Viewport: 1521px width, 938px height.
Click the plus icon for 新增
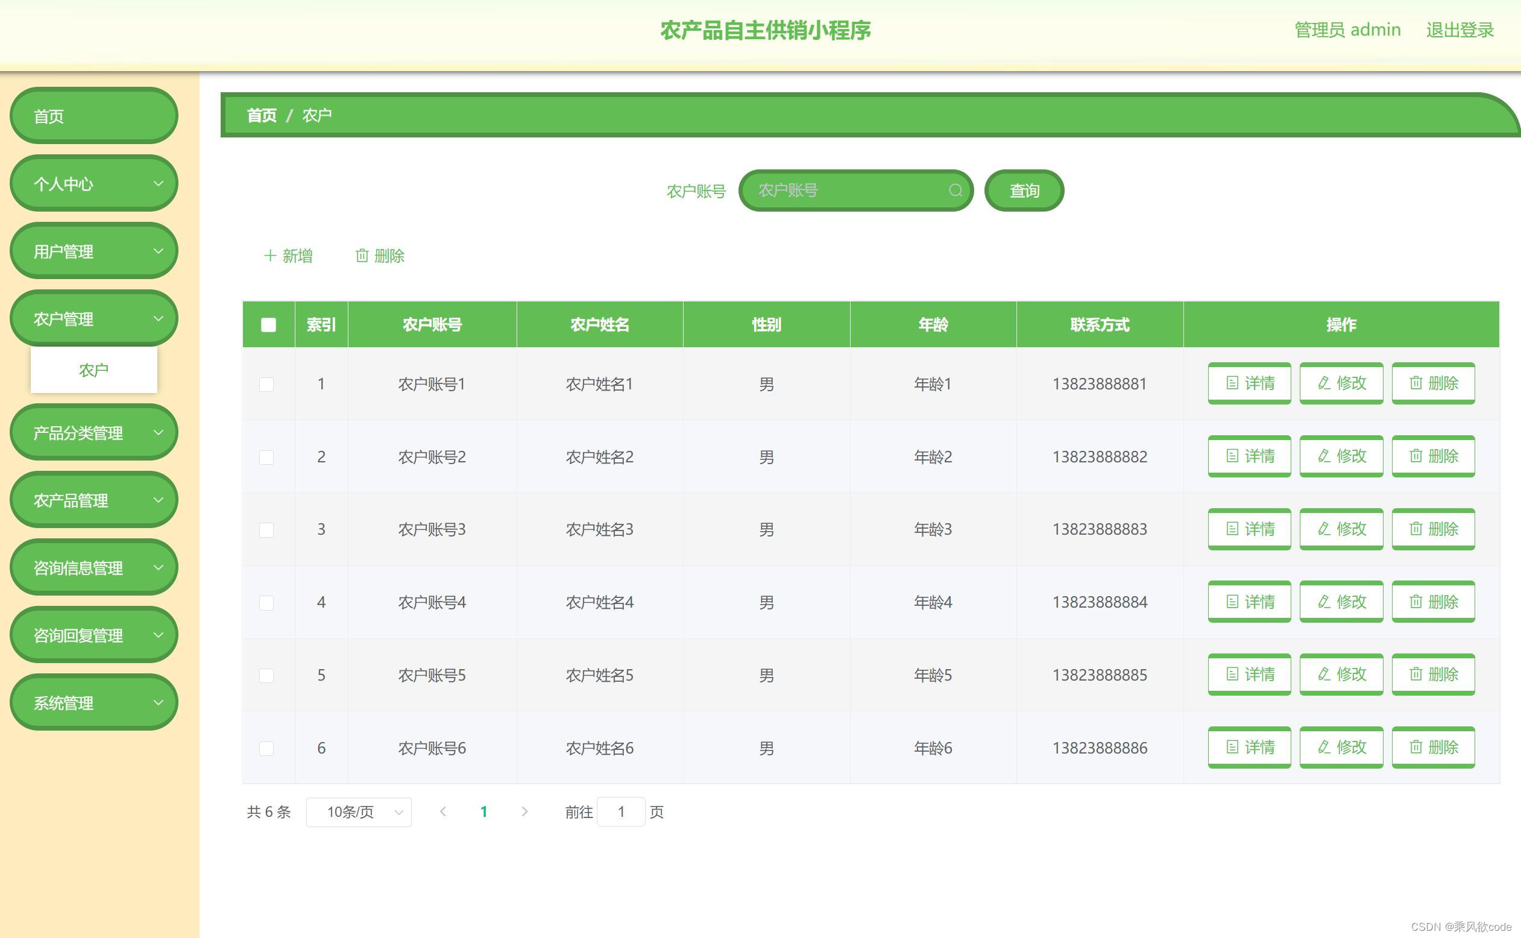coord(270,256)
